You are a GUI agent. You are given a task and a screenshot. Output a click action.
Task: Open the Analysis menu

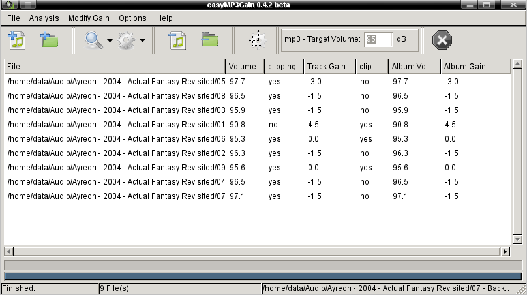coord(44,18)
